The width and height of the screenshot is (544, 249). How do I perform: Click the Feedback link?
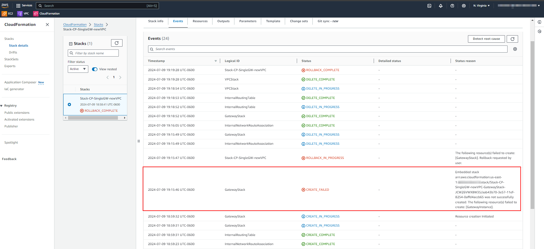pyautogui.click(x=9, y=159)
